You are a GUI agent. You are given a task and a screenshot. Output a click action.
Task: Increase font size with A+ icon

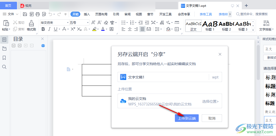point(93,22)
